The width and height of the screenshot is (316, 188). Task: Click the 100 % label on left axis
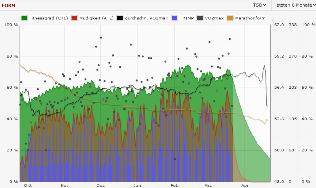11,25
